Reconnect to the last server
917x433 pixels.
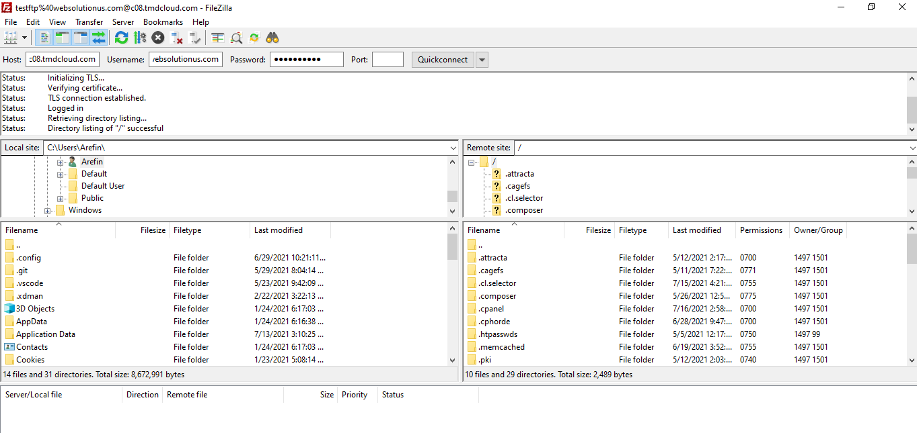[x=195, y=38]
